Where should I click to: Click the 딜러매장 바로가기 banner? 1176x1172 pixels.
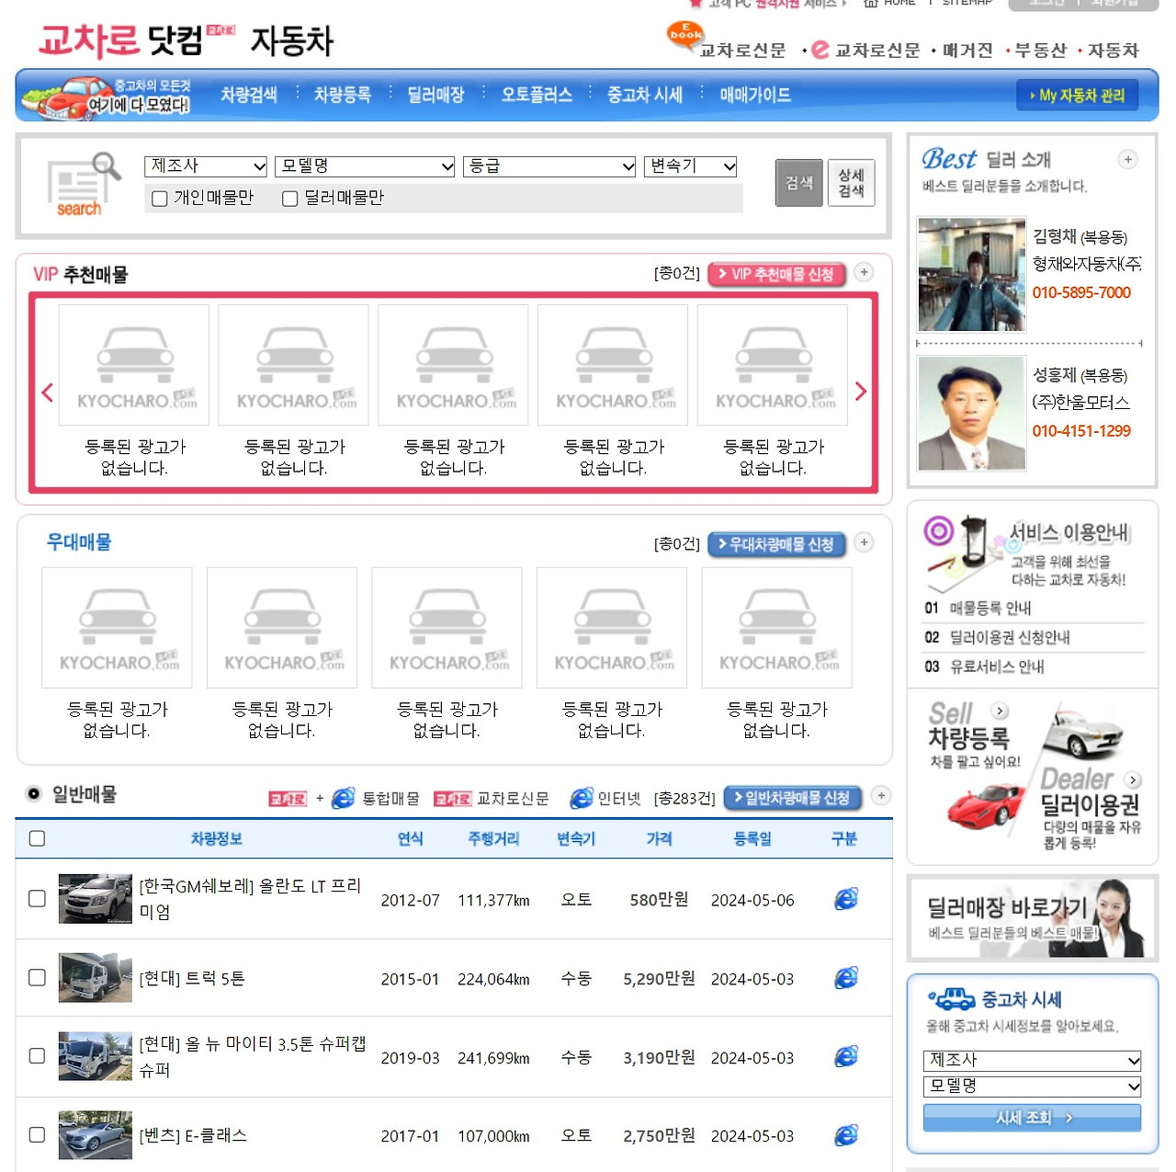[1033, 917]
